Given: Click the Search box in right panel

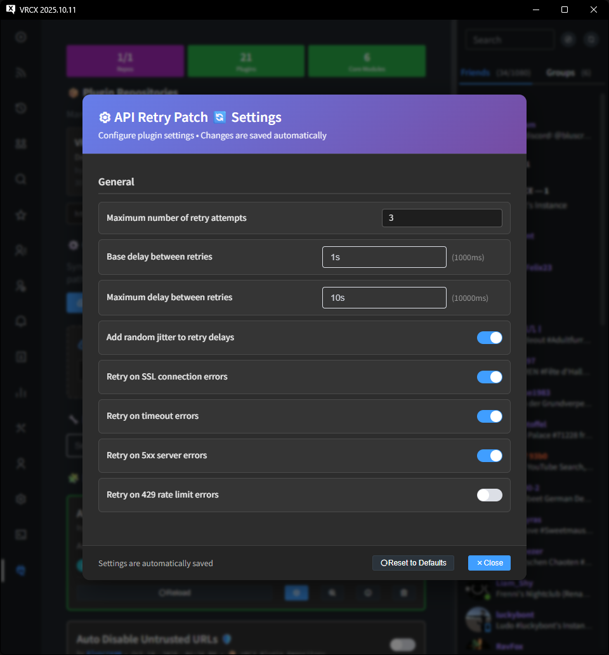Looking at the screenshot, I should 509,40.
